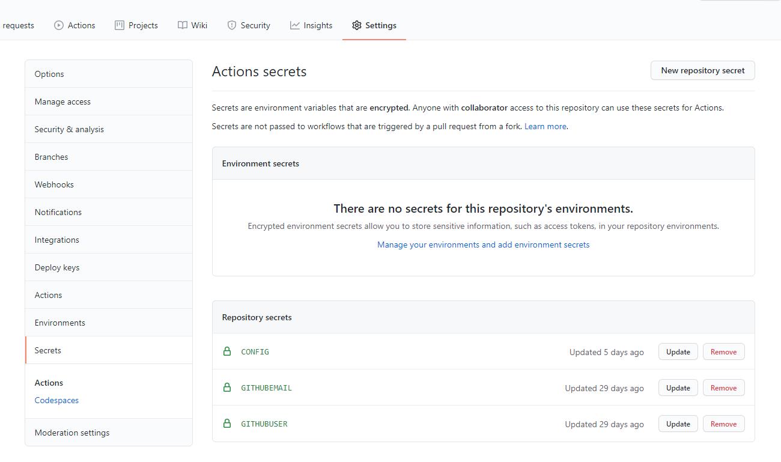Click the lock icon beside GITHUBUSER secret
Image resolution: width=781 pixels, height=462 pixels.
[227, 424]
